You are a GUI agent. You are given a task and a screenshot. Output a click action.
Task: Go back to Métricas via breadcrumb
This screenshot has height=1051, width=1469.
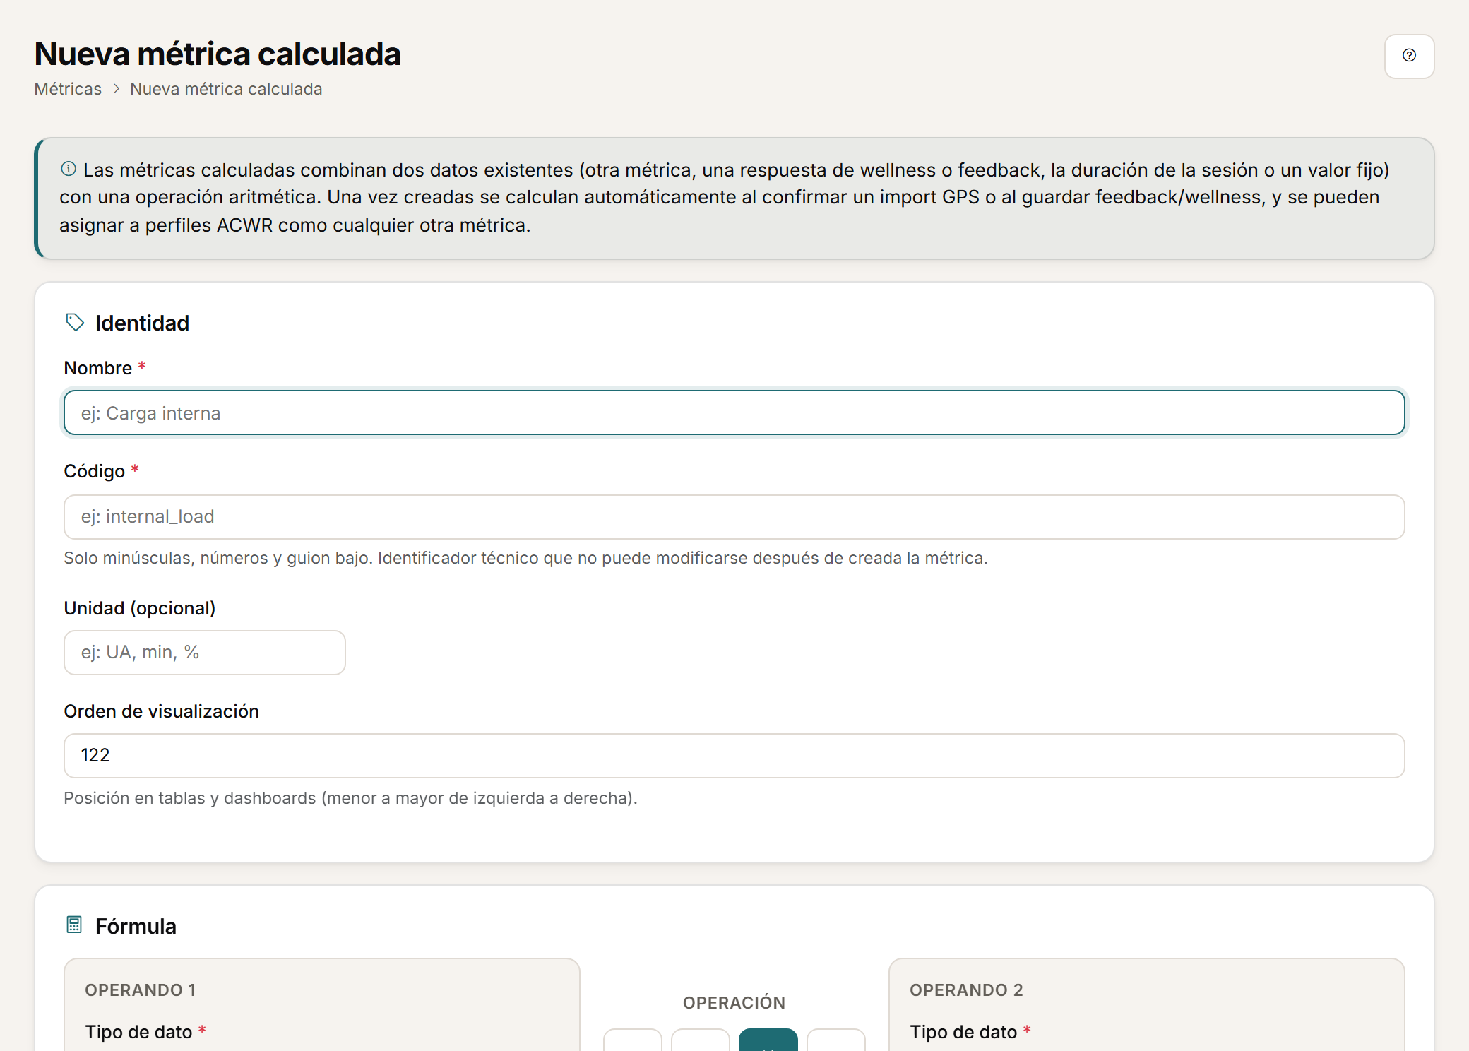tap(68, 89)
